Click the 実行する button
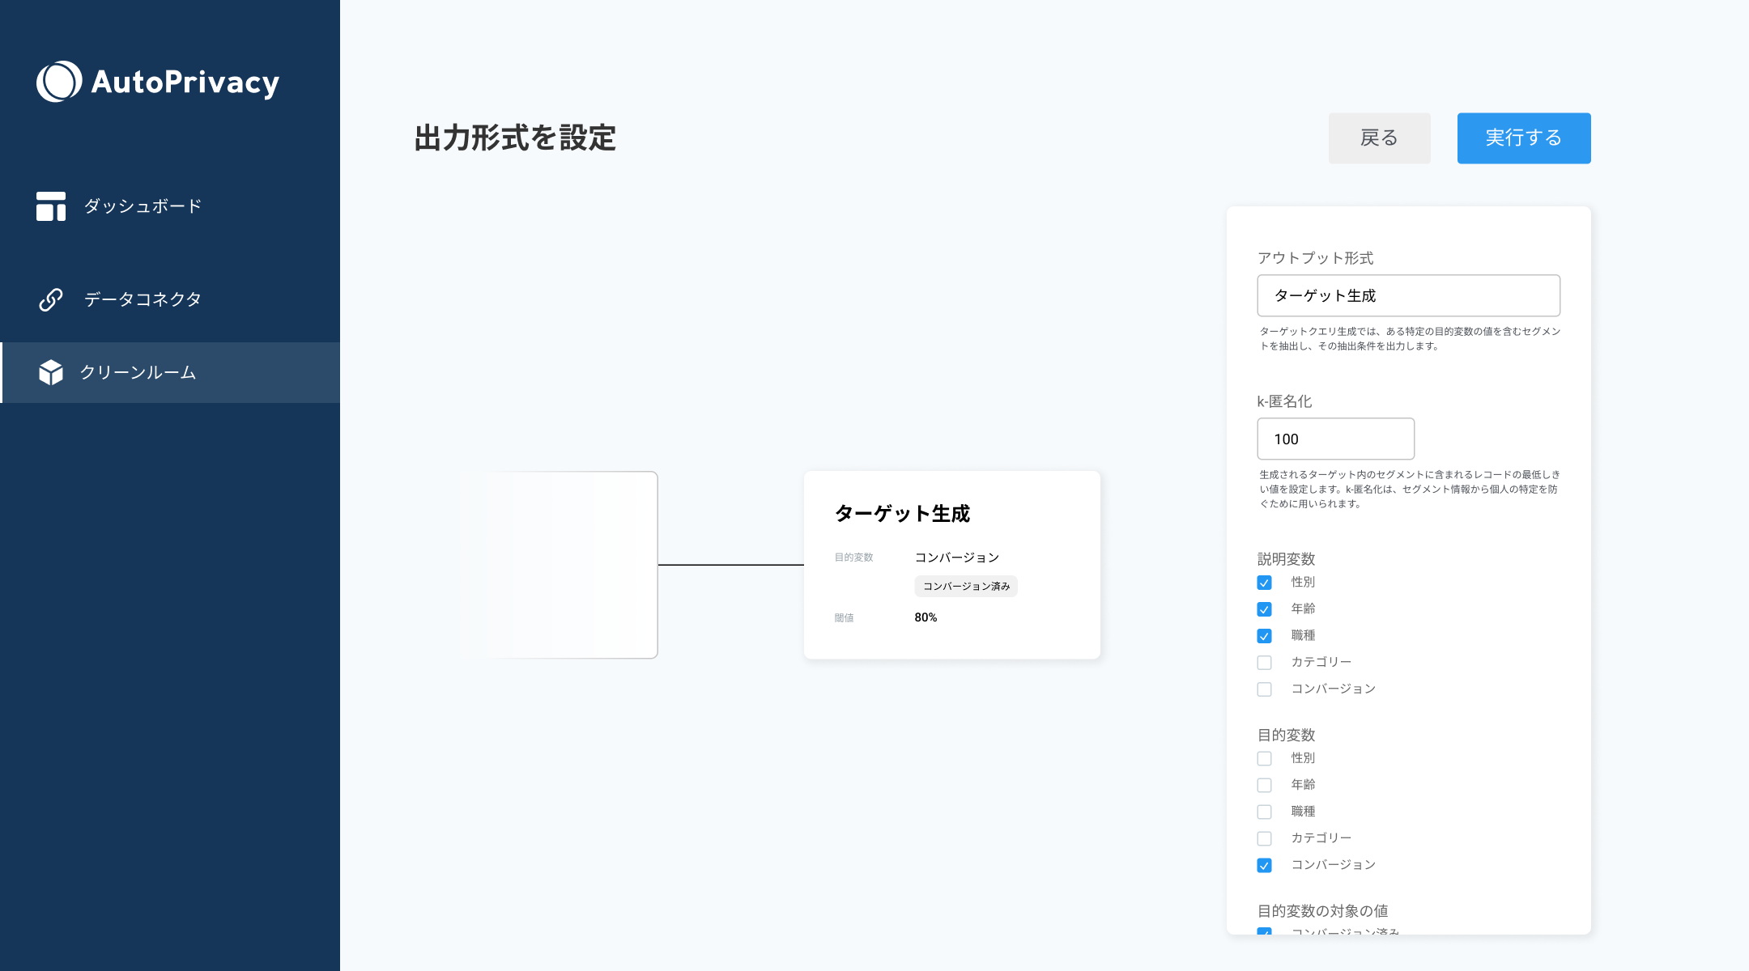 pos(1523,138)
